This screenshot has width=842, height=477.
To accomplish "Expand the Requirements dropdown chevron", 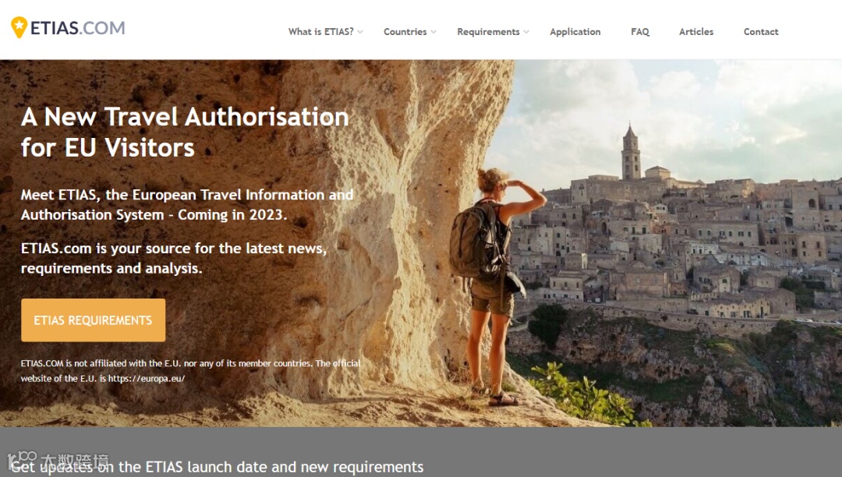I will [526, 32].
